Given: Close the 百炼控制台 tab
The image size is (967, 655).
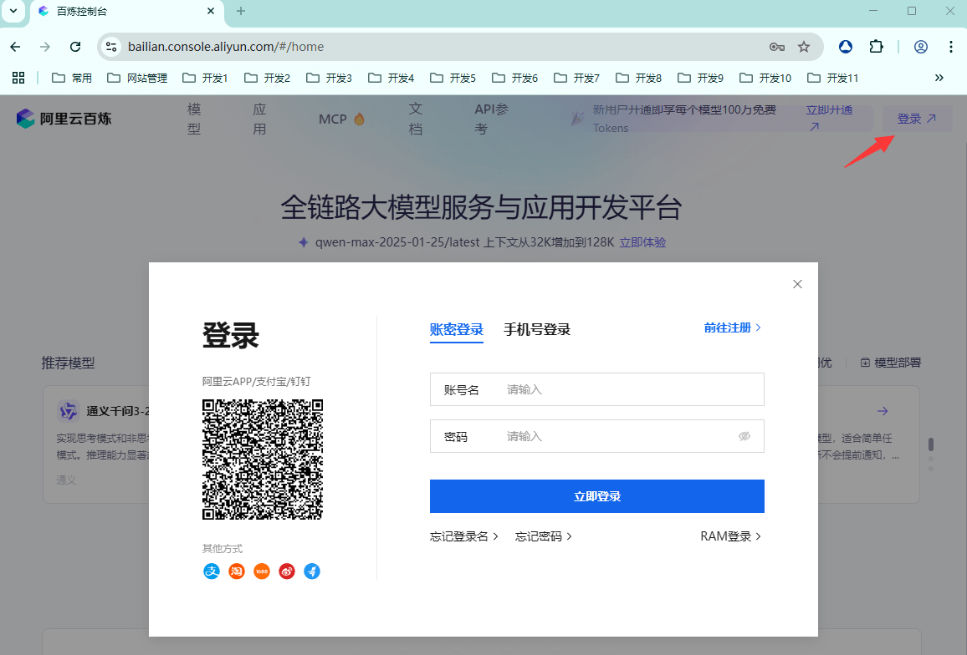Looking at the screenshot, I should point(210,11).
